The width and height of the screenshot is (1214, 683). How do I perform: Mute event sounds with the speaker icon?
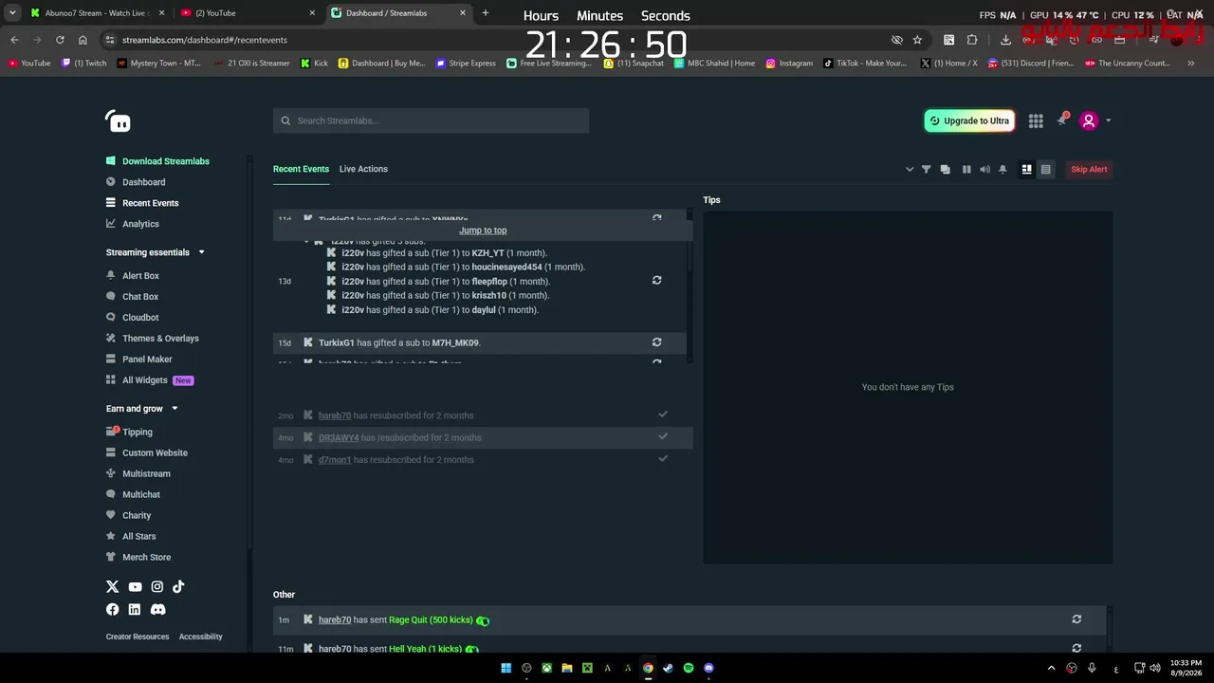[x=984, y=169]
